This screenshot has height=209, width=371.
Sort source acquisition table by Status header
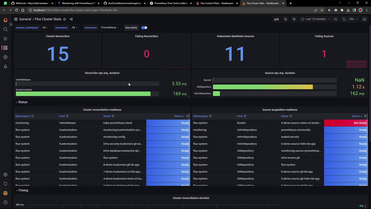pyautogui.click(x=357, y=116)
